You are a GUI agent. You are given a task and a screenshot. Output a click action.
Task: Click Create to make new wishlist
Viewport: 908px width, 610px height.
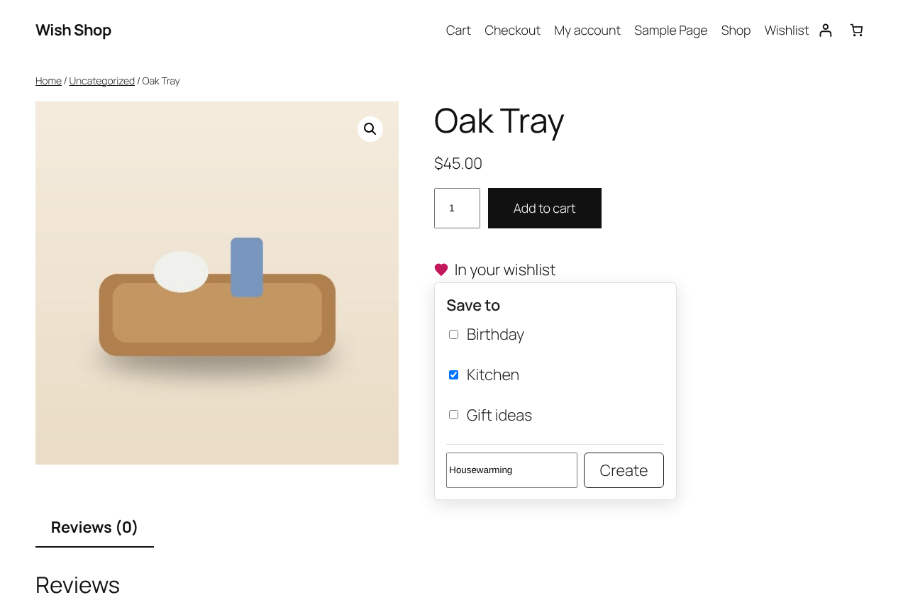(x=624, y=470)
